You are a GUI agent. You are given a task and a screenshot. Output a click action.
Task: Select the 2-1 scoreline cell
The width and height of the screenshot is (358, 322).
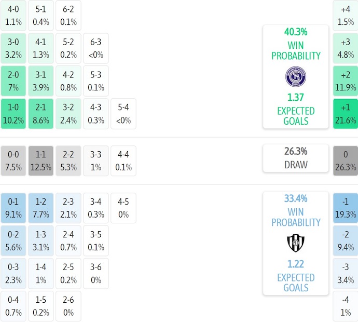point(40,114)
